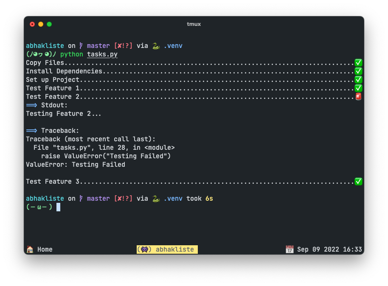The image size is (388, 286).
Task: Click the snake emoji in the prompt showing 'took 6s'
Action: [x=156, y=199]
